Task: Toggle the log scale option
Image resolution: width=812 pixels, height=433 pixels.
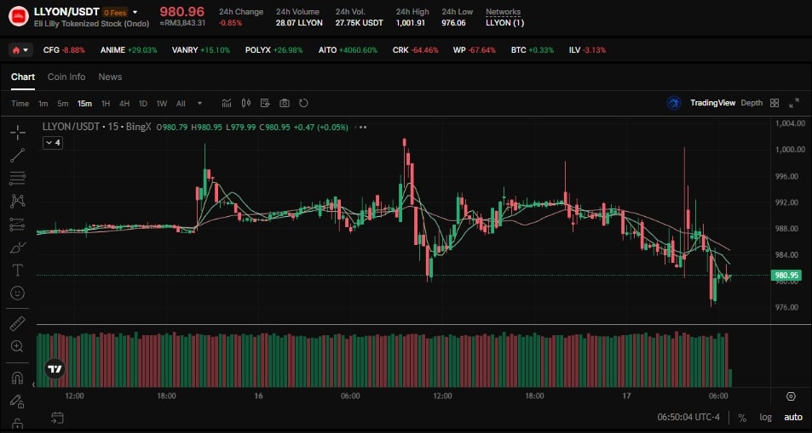Action: pyautogui.click(x=765, y=418)
